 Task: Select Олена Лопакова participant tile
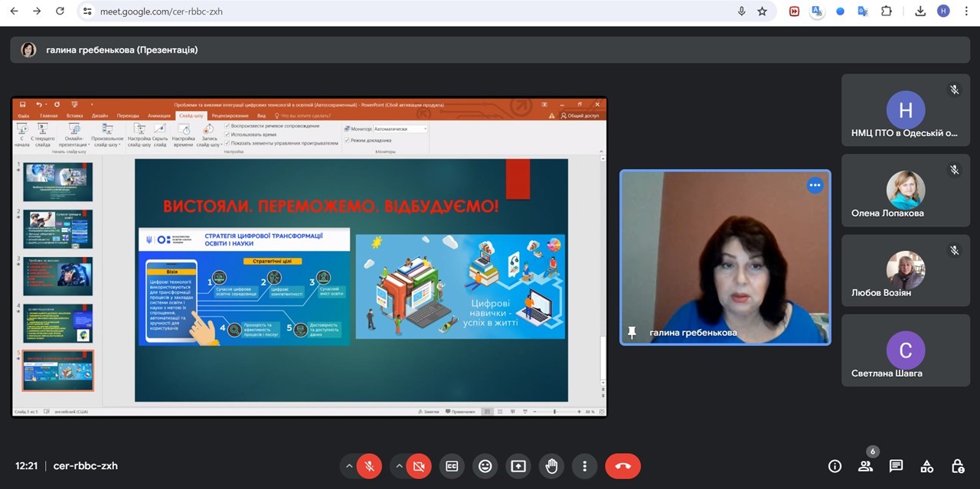[906, 191]
